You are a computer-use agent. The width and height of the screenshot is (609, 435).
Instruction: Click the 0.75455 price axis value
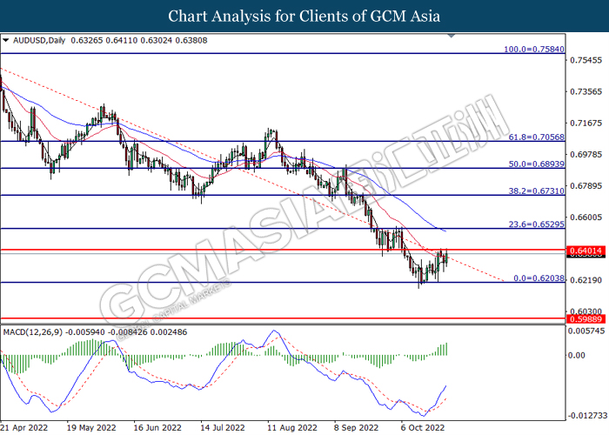[x=586, y=60]
